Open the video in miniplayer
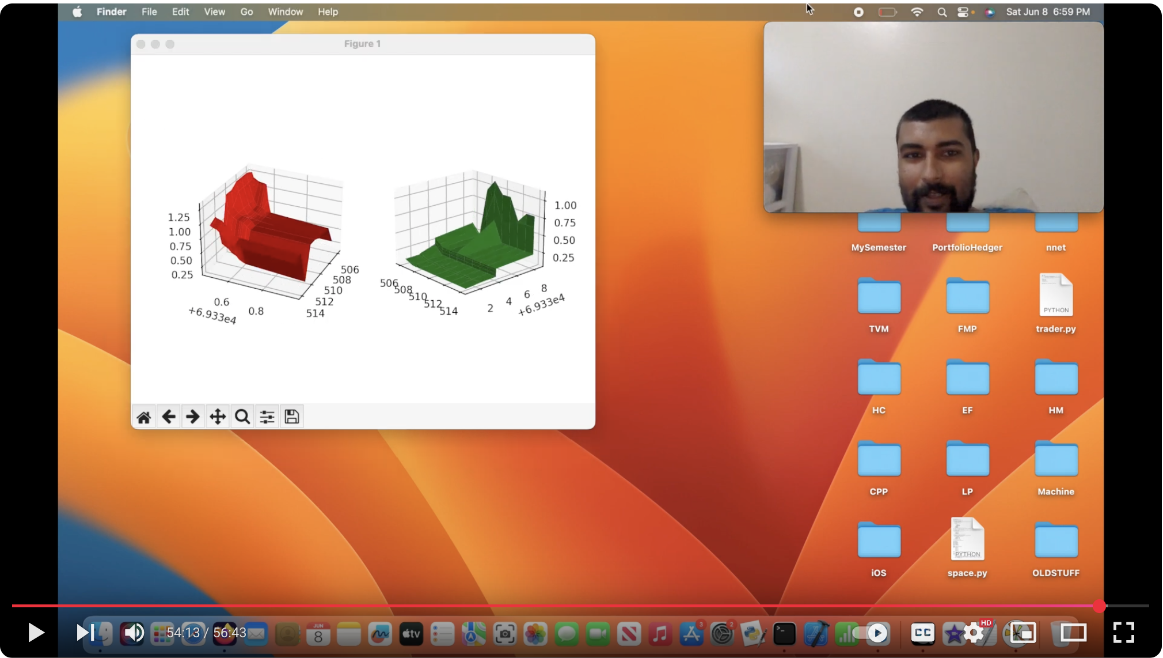Screen dimensions: 1163x658 1023,633
